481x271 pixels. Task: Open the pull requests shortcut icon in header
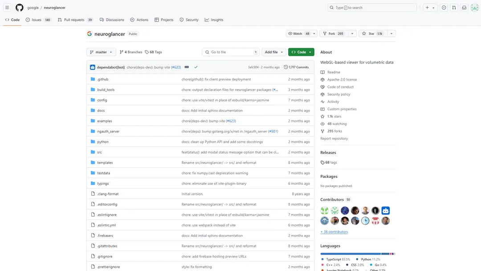pos(454,8)
